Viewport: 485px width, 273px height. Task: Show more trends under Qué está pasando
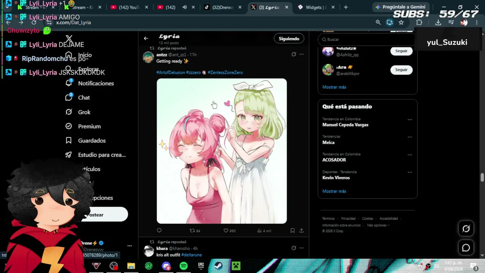[334, 191]
